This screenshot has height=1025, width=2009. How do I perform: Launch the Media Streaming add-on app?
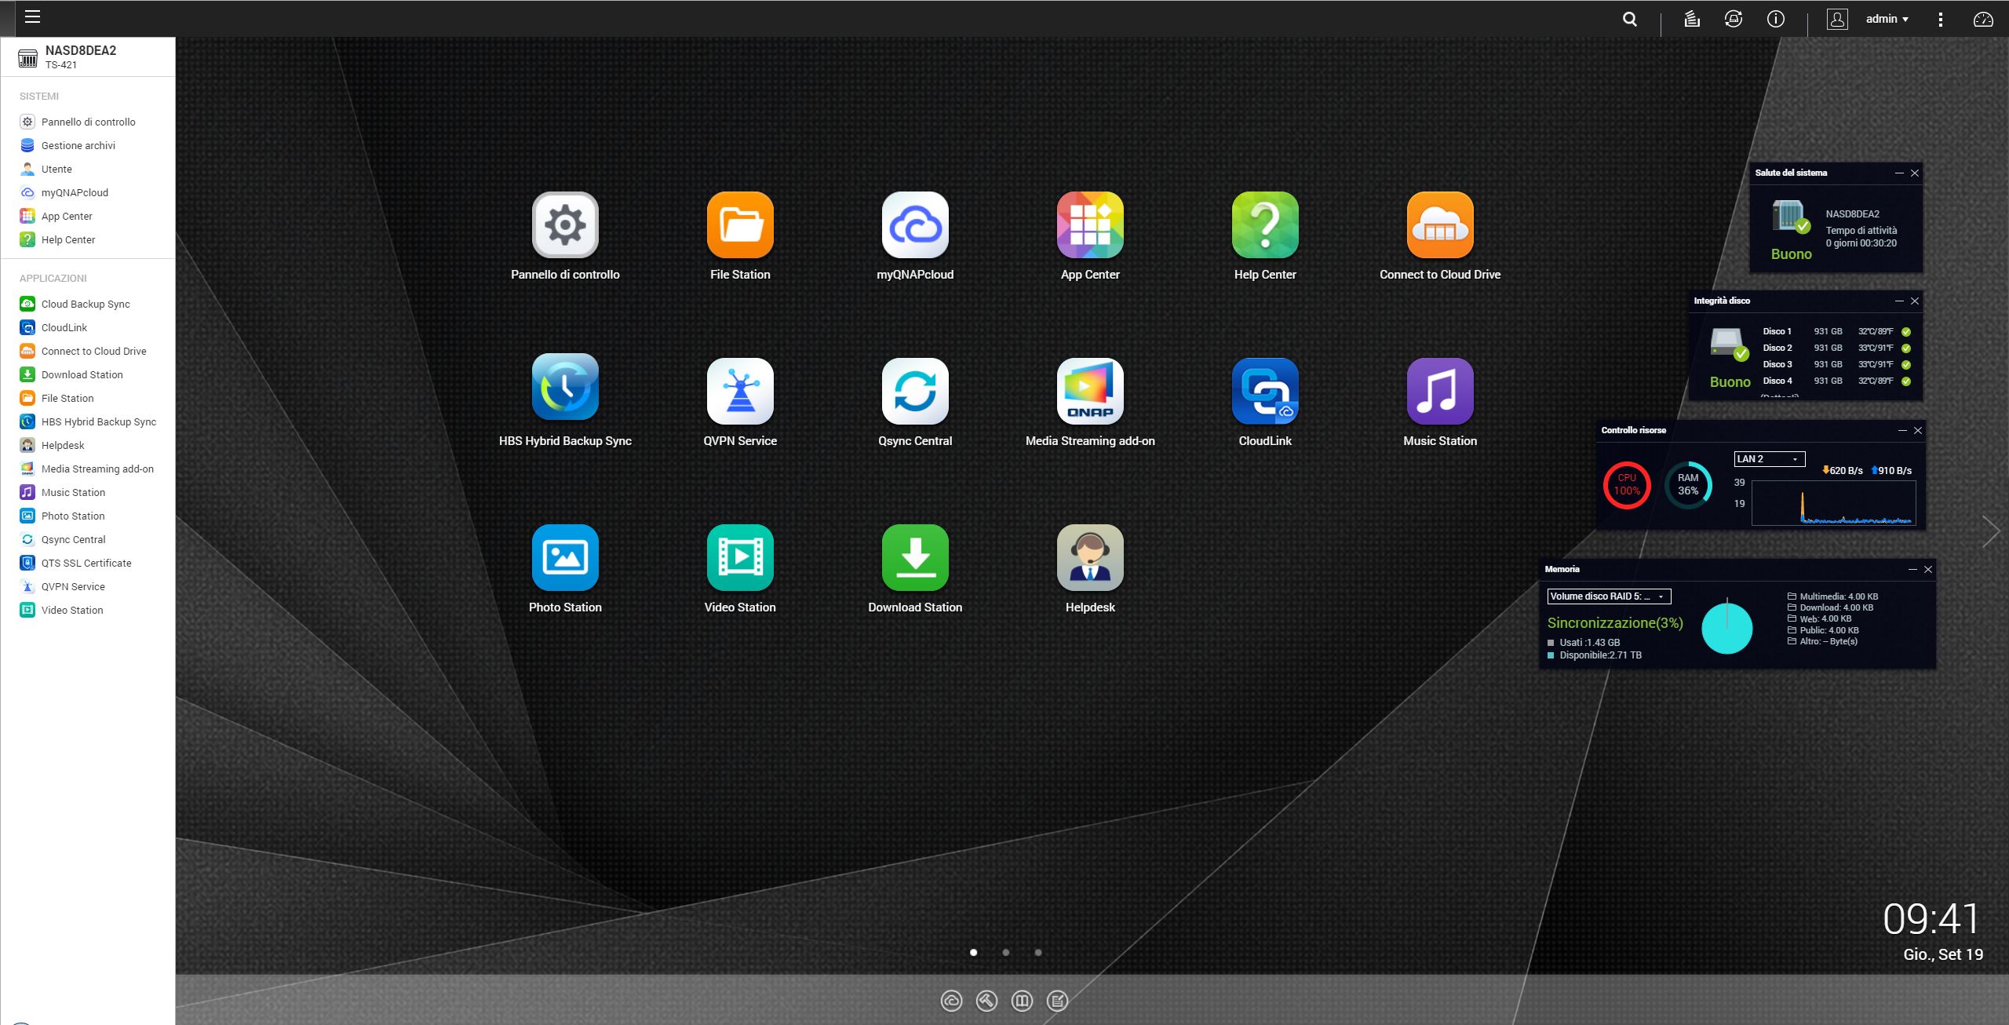click(x=1089, y=392)
